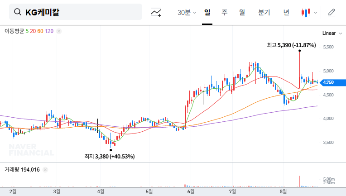Switch to the 년 yearly tab

pos(286,12)
